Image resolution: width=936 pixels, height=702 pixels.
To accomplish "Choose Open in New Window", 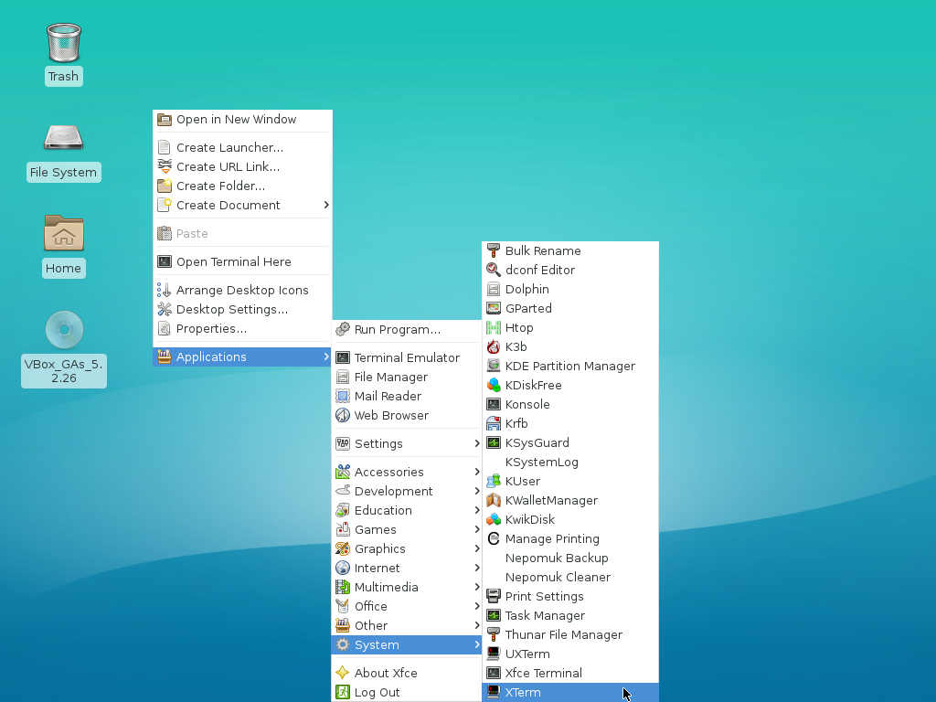I will pos(242,120).
